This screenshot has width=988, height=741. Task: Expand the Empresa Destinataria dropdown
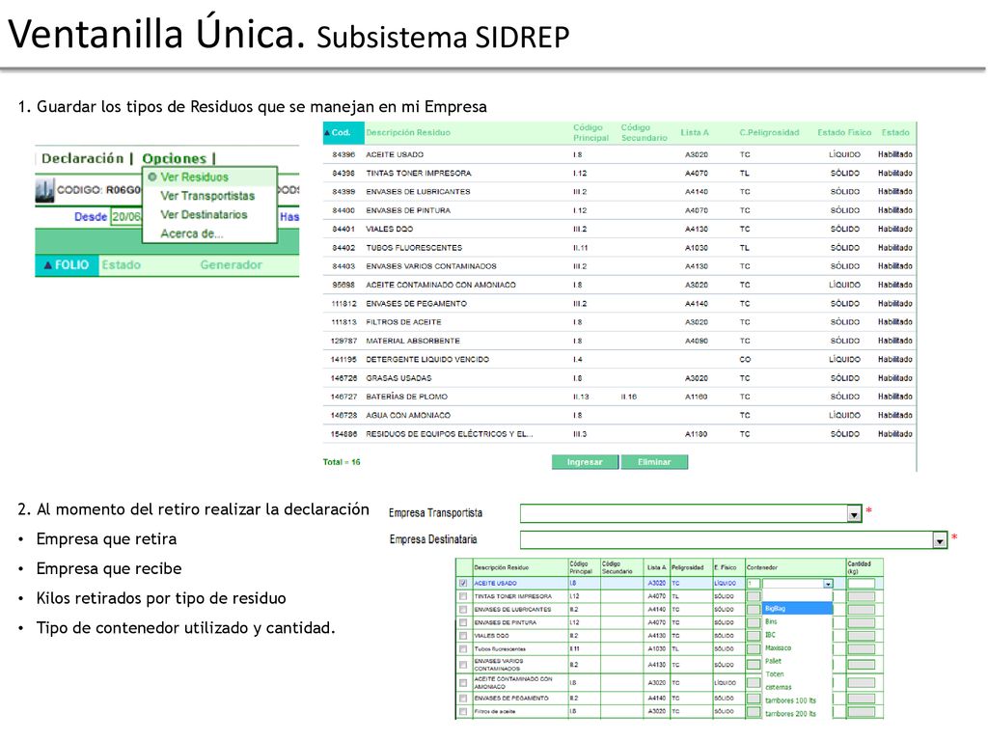tap(940, 540)
